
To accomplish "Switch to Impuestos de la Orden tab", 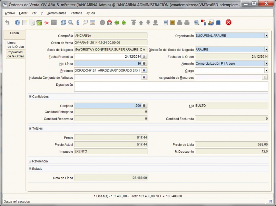I will coord(16,54).
